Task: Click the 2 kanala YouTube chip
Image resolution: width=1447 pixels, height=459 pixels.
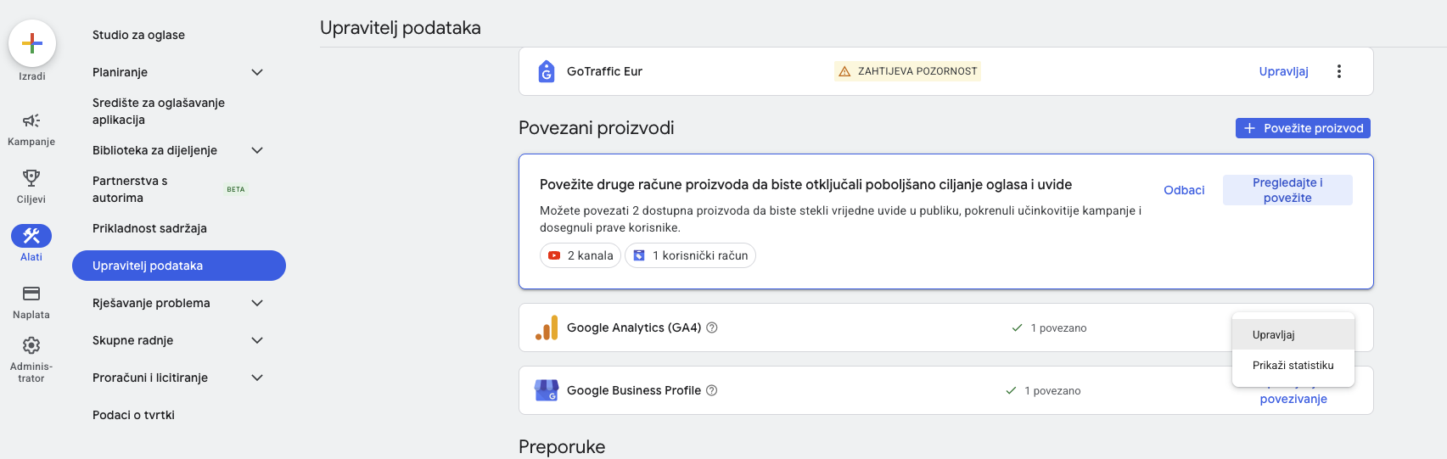Action: point(580,255)
